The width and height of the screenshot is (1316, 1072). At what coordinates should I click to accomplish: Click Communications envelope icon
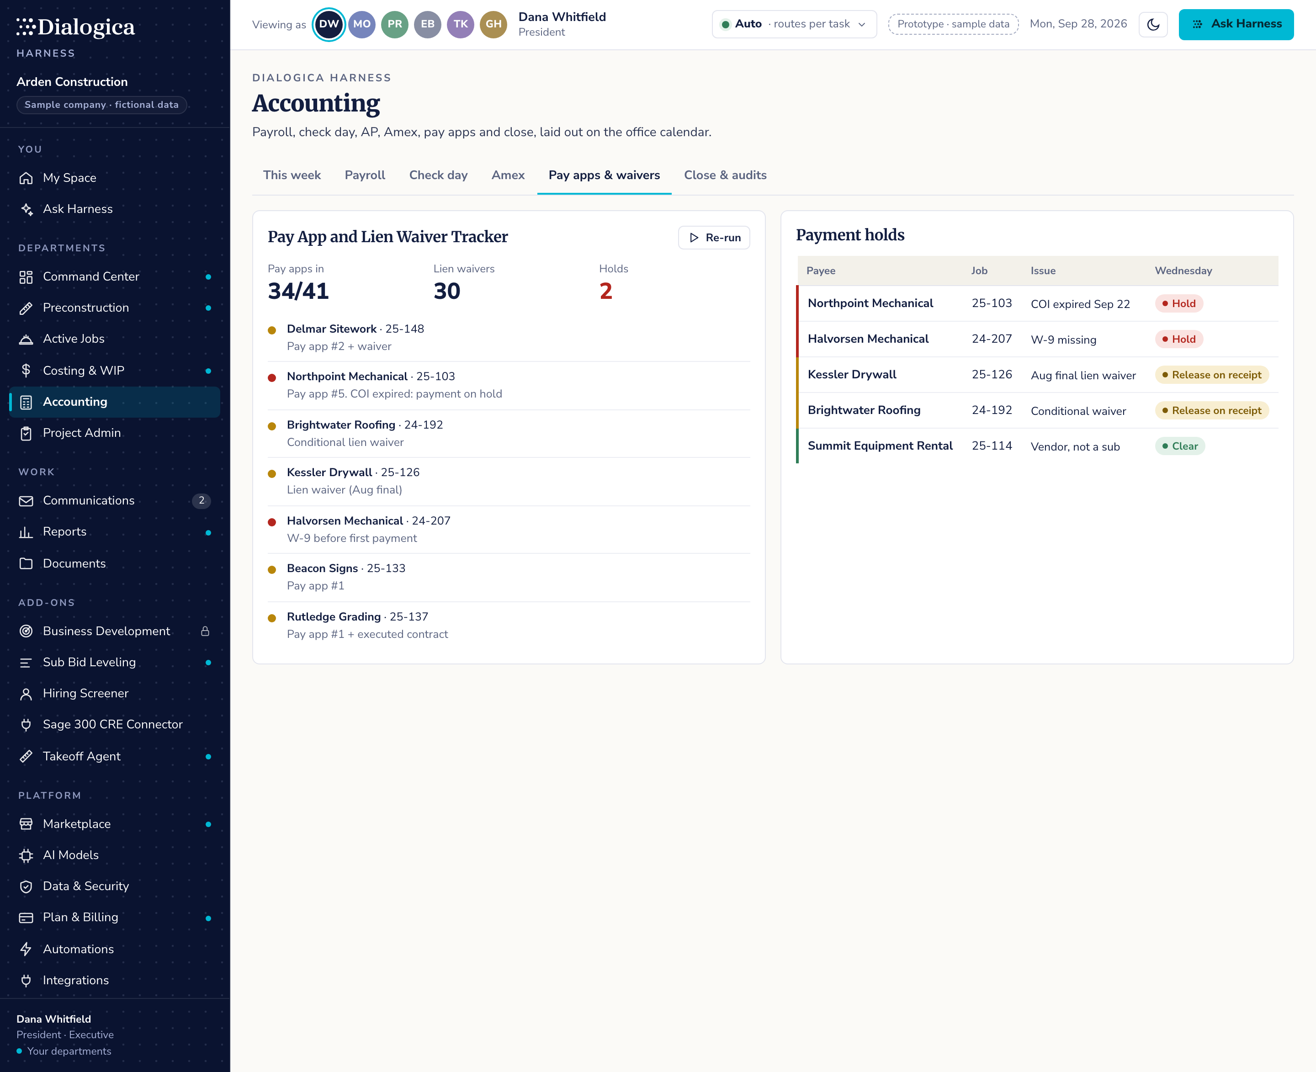[26, 501]
